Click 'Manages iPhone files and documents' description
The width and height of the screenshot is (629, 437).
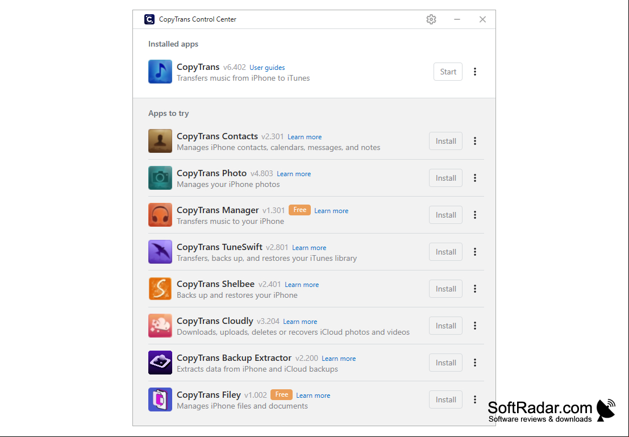[x=242, y=406]
